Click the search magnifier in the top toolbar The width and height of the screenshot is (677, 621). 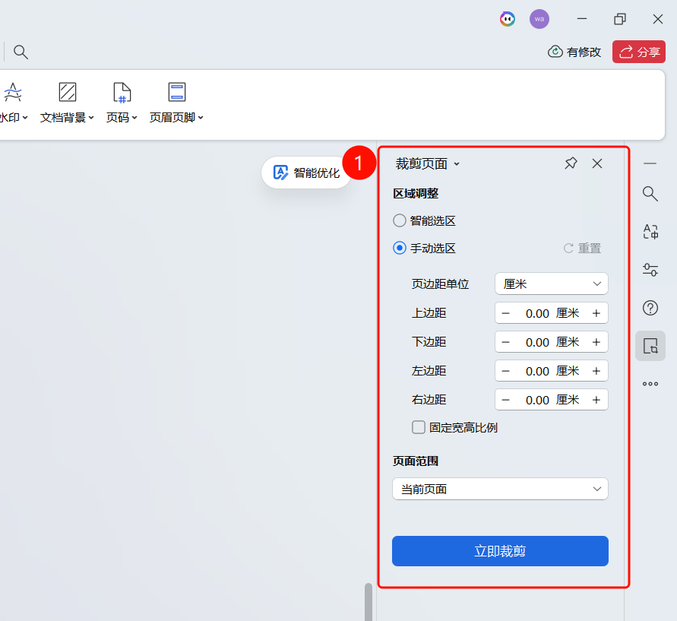click(21, 52)
